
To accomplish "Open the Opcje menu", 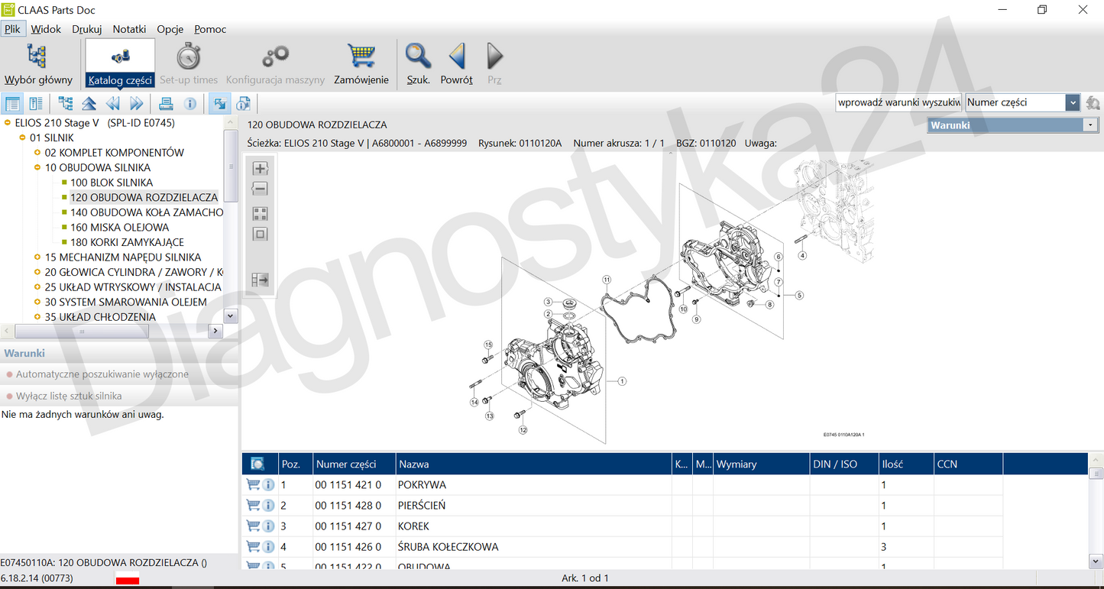I will click(170, 29).
